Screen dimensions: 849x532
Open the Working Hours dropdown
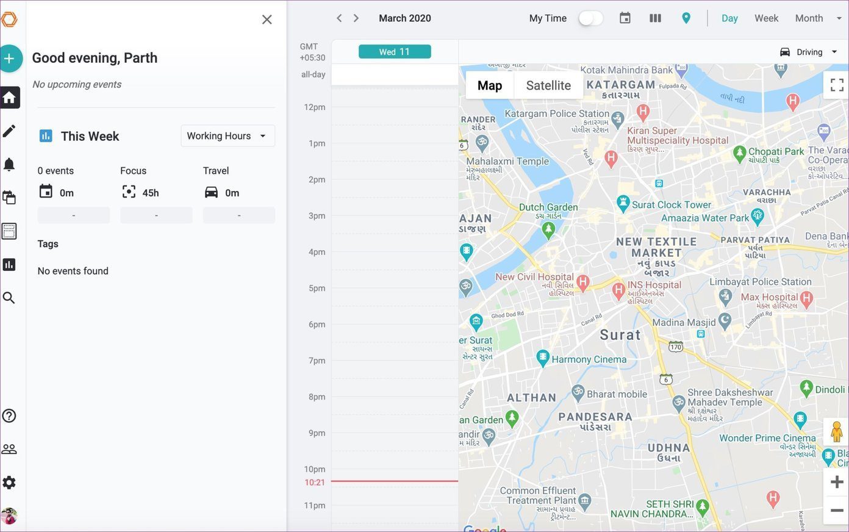pos(227,136)
